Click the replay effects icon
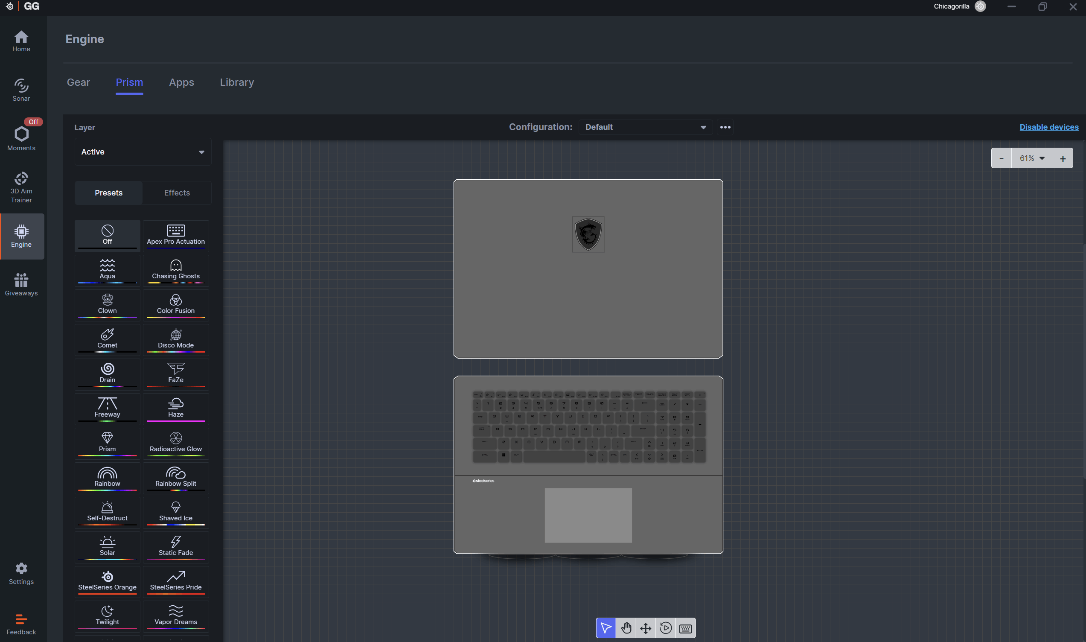Screen dimensions: 1086x642 tap(665, 628)
